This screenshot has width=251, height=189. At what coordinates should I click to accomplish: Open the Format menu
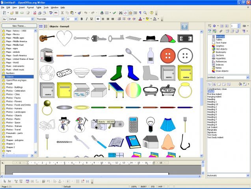click(30, 7)
